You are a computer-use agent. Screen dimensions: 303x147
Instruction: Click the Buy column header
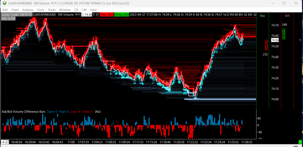263,16
